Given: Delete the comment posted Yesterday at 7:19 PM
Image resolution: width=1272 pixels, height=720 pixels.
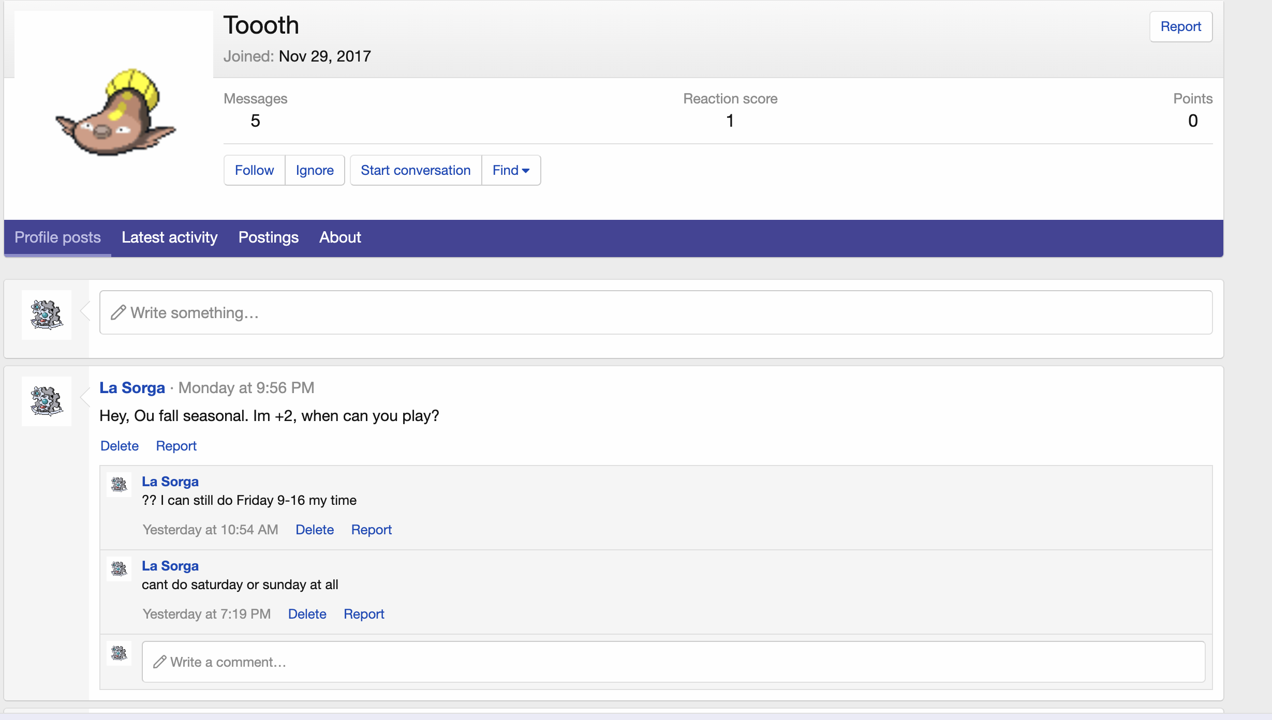Looking at the screenshot, I should tap(307, 614).
